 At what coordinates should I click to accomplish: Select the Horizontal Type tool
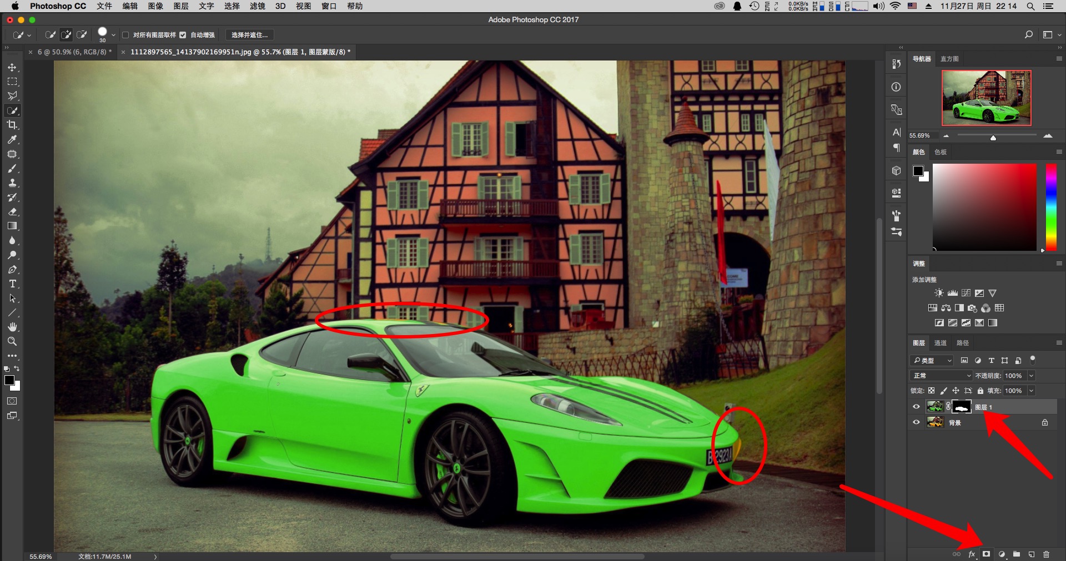click(12, 284)
